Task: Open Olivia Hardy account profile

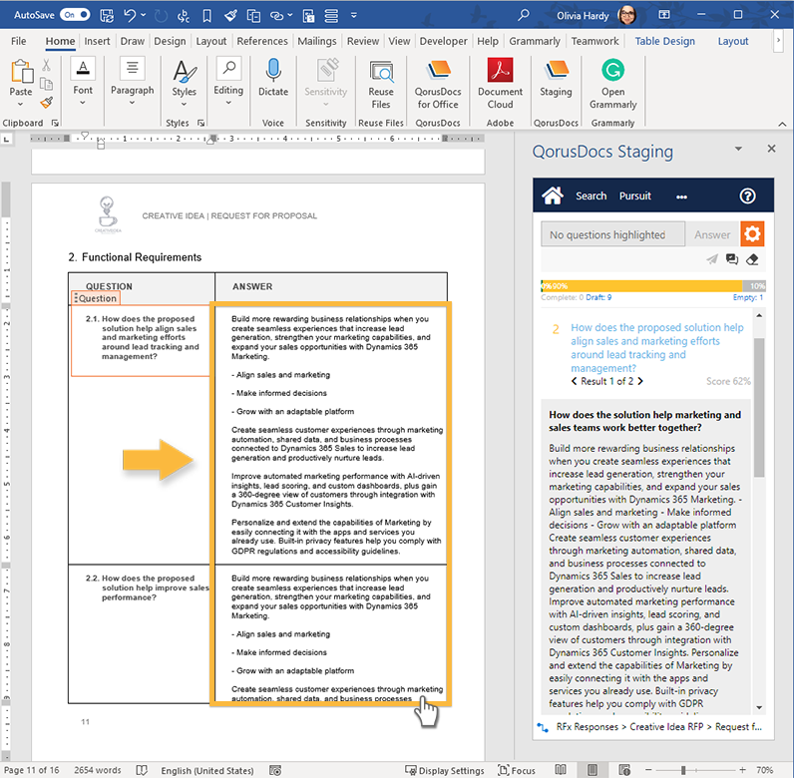Action: 596,15
